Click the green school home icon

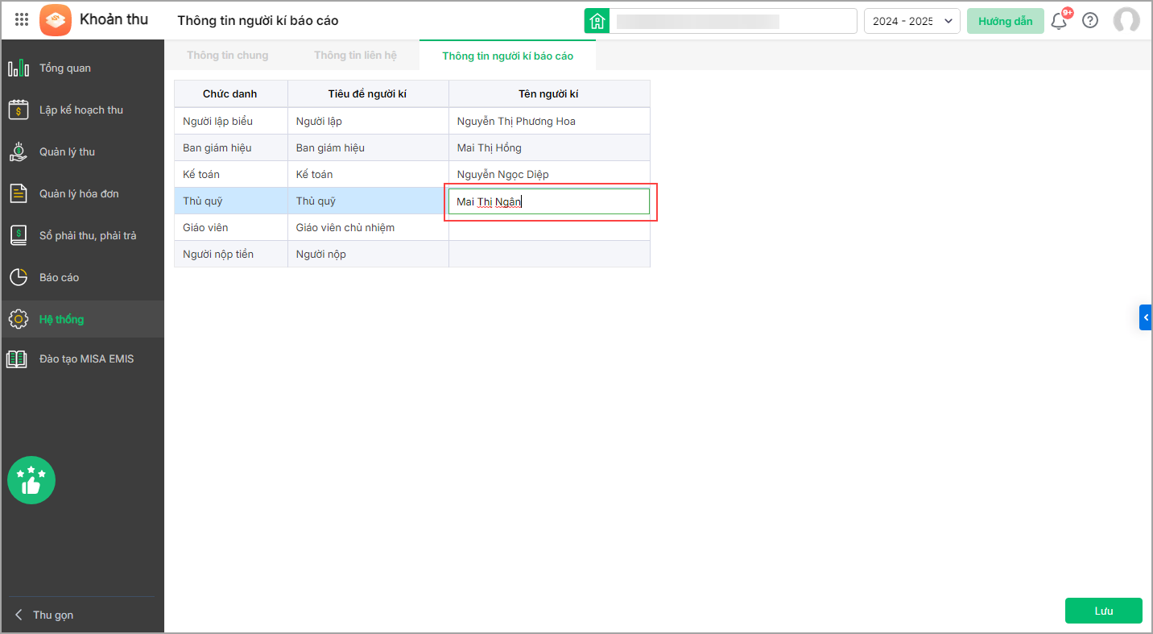point(597,21)
